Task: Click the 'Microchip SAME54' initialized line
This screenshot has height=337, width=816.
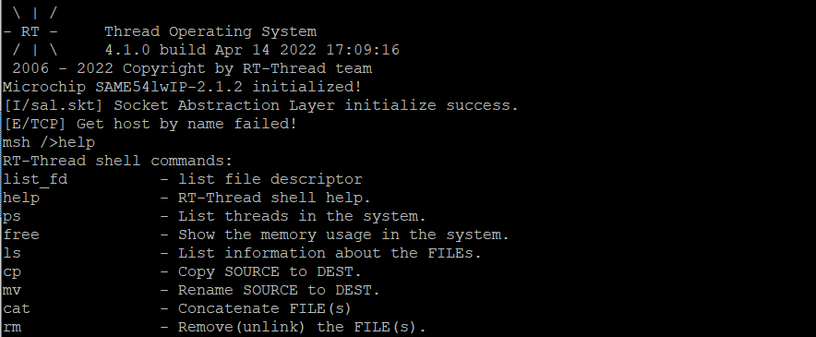Action: tap(182, 87)
